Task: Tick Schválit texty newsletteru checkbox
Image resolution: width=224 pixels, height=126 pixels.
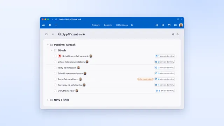Action: [x=55, y=73]
